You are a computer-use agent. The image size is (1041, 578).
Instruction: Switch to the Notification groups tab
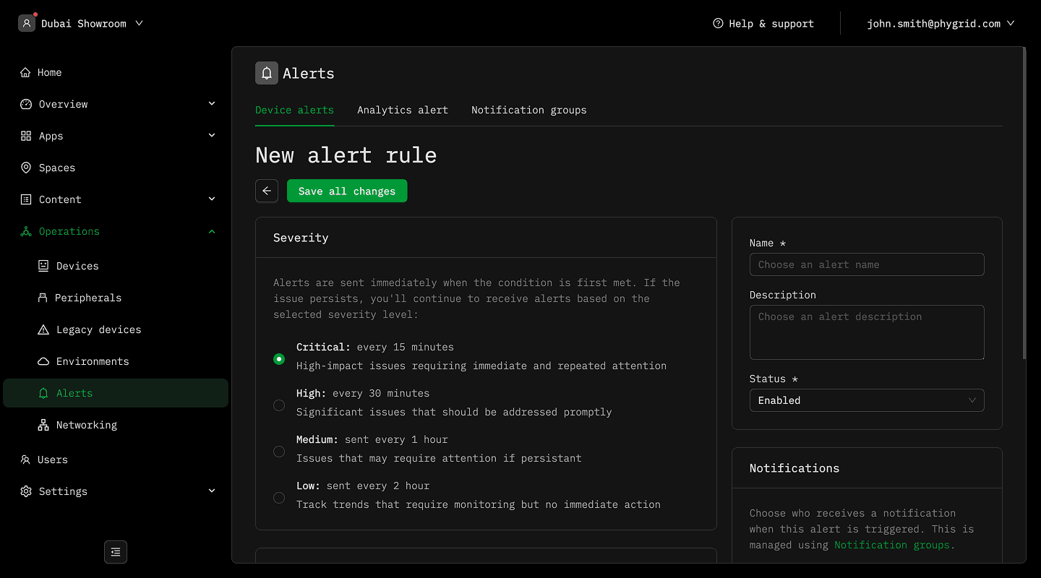pyautogui.click(x=528, y=110)
